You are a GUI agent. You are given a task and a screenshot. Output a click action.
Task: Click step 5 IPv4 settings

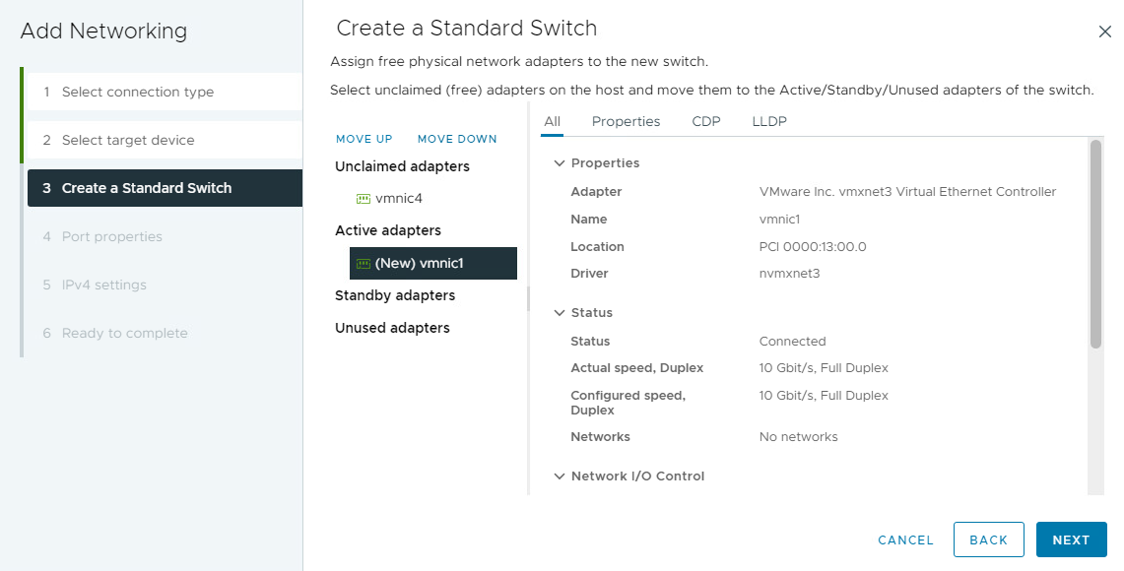165,285
